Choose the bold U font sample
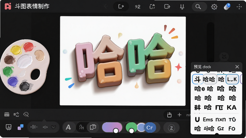246x138 pixels. click(197, 120)
